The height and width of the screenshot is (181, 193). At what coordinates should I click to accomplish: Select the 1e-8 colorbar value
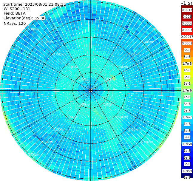click(x=187, y=151)
